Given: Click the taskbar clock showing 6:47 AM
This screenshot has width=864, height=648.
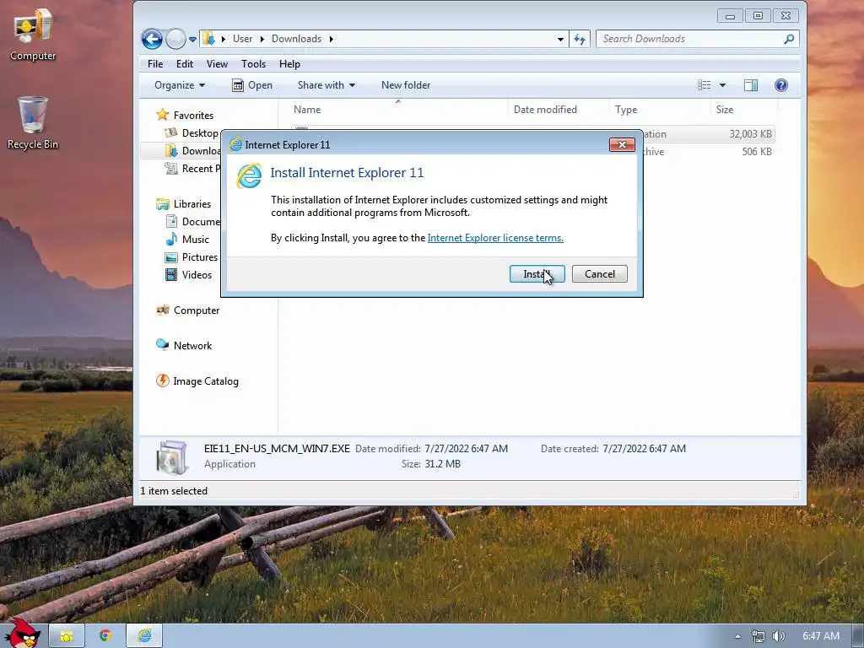Looking at the screenshot, I should point(821,636).
